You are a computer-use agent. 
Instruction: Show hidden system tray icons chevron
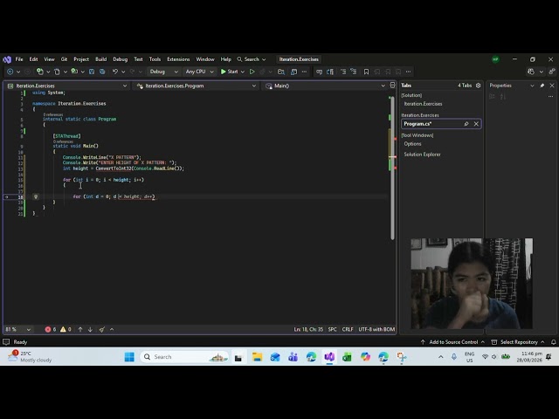tap(440, 357)
